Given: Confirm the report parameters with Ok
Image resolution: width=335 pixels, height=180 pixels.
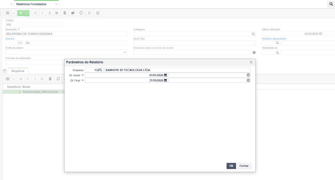Looking at the screenshot, I should 231,166.
